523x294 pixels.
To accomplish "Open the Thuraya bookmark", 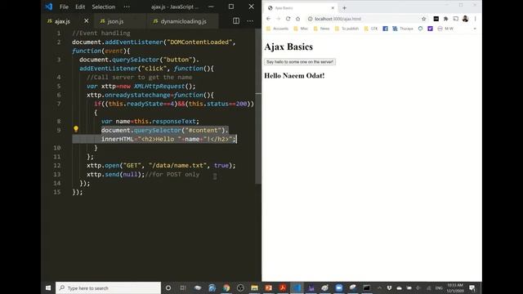I will coord(403,29).
